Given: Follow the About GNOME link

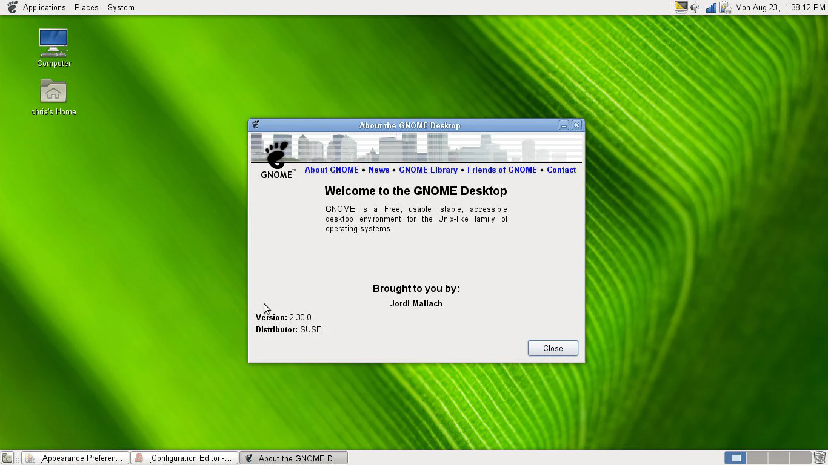Looking at the screenshot, I should 332,170.
